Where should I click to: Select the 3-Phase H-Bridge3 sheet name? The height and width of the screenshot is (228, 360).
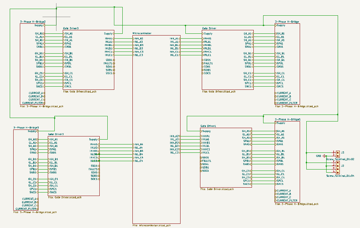click(x=26, y=127)
